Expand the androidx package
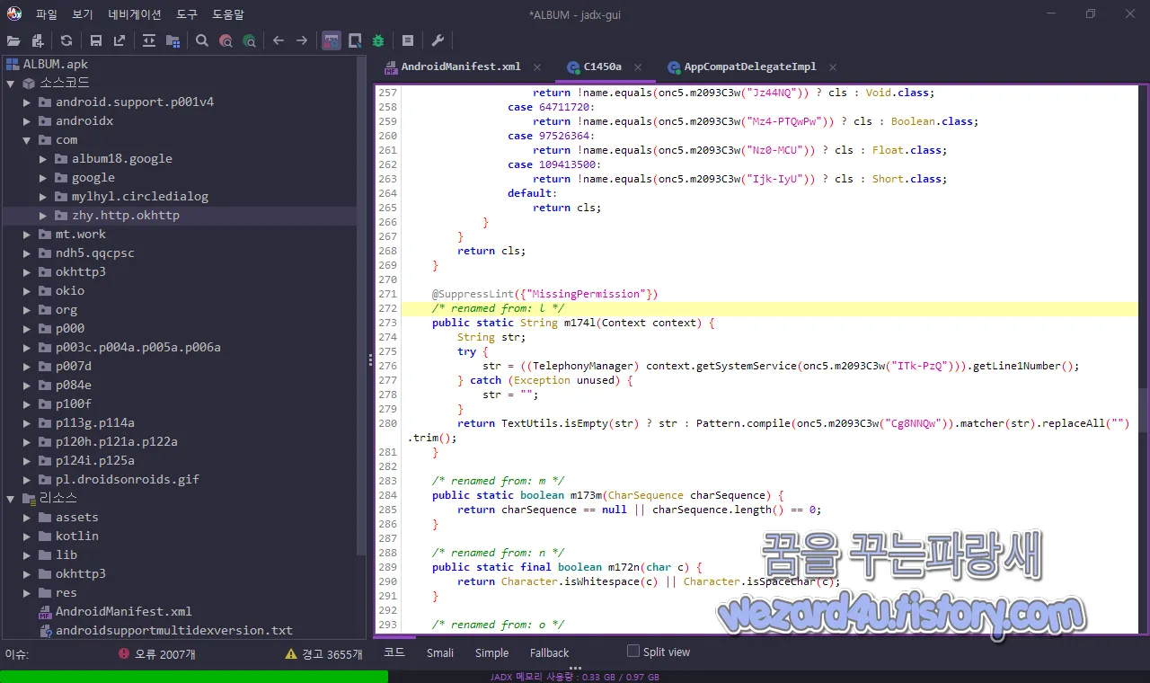Image resolution: width=1150 pixels, height=683 pixels. 27,120
